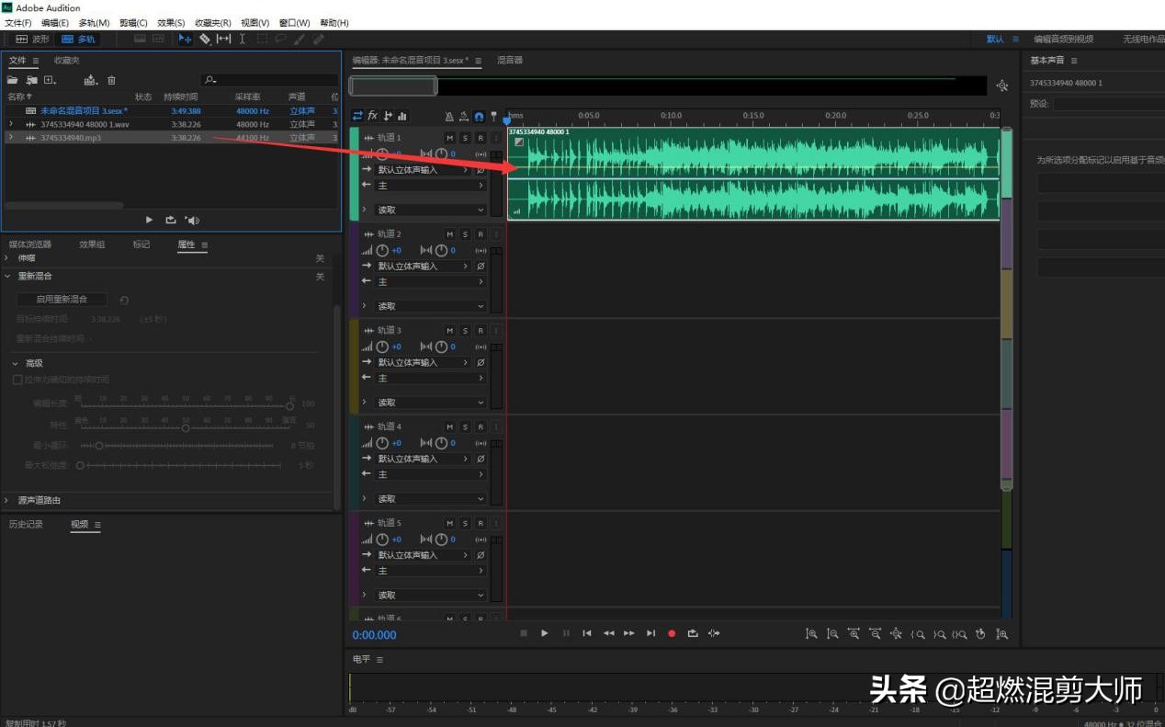1165x727 pixels.
Task: Select the Slip tool in top toolbar
Action: (223, 40)
